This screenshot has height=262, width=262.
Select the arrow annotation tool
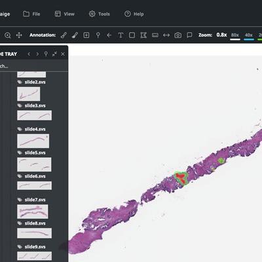pyautogui.click(x=109, y=35)
